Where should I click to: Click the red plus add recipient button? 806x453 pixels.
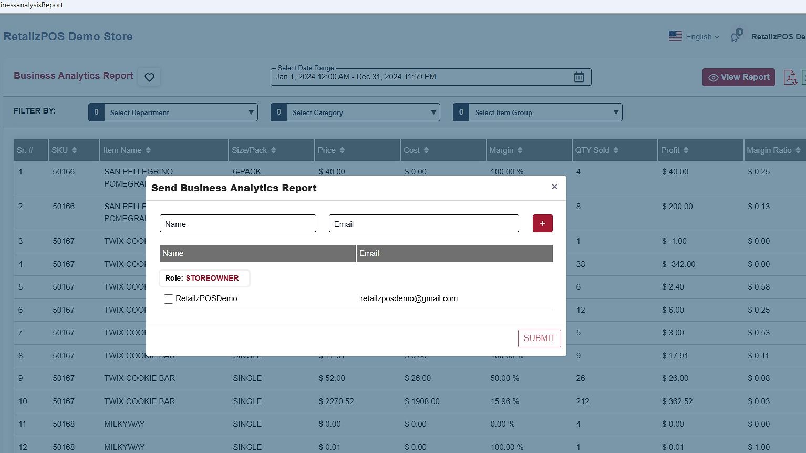click(x=542, y=223)
